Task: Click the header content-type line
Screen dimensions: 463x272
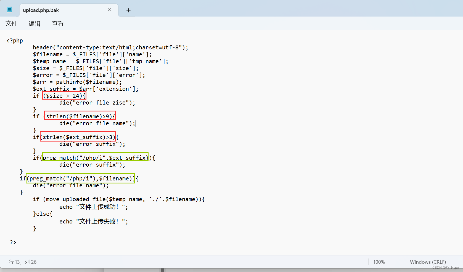Action: point(110,47)
